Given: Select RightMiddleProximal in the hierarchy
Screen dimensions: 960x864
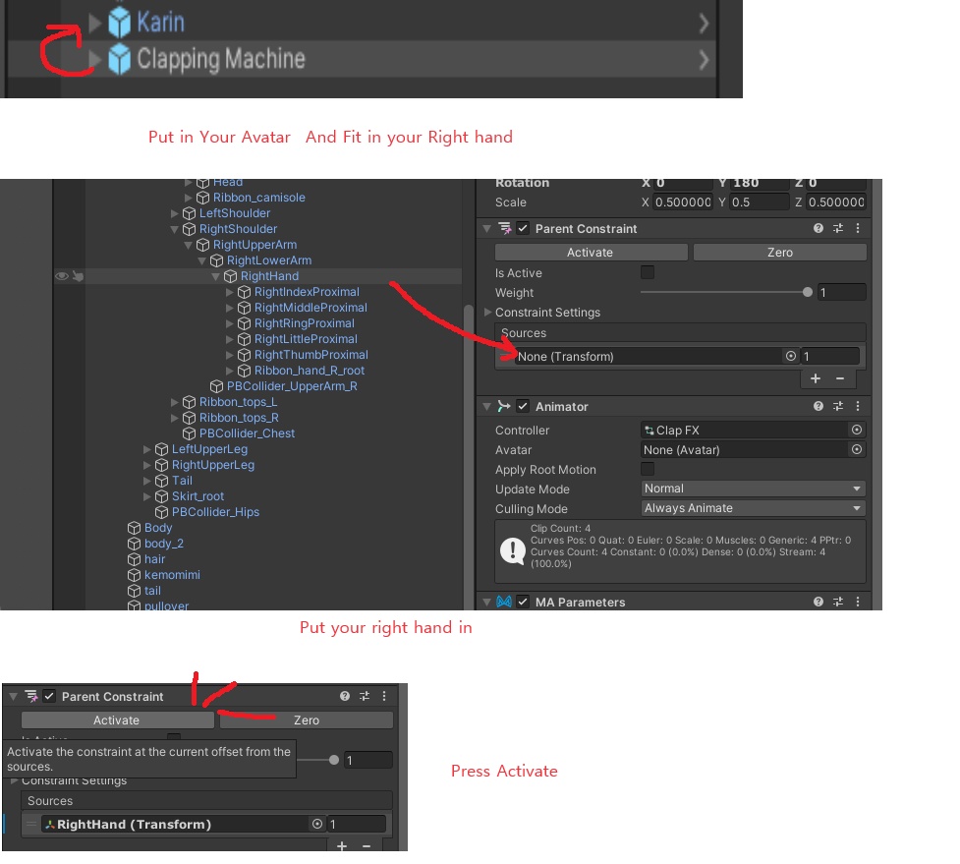Looking at the screenshot, I should coord(311,308).
